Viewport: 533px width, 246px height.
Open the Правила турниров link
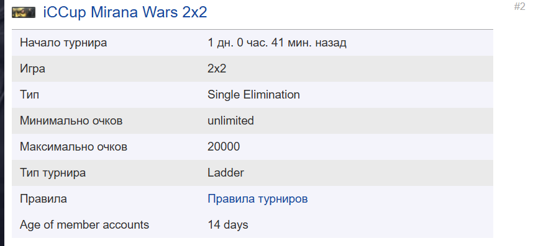(x=258, y=198)
